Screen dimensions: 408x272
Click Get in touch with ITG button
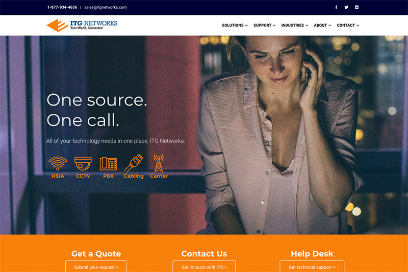click(204, 266)
